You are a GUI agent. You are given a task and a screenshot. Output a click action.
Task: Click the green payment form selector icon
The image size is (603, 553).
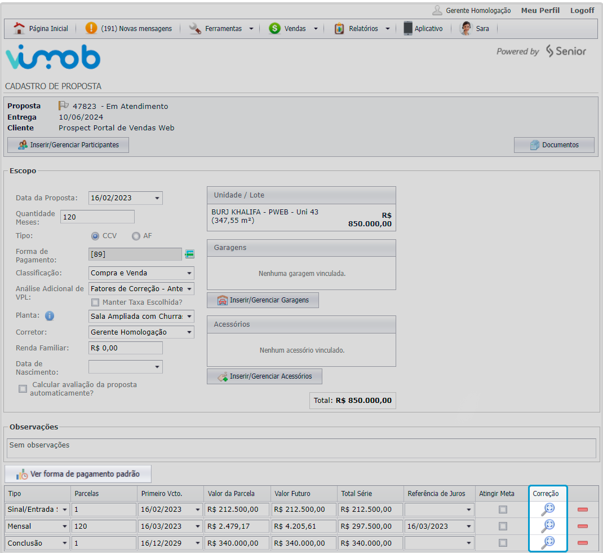tap(189, 254)
